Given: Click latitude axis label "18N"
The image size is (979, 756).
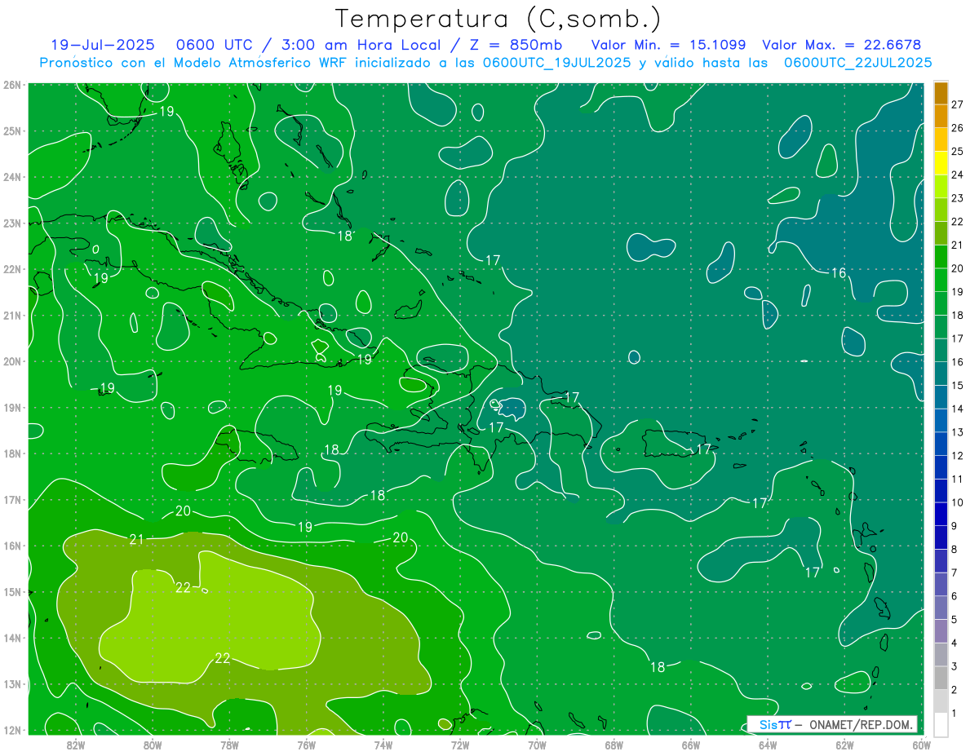Looking at the screenshot, I should click(x=11, y=453).
